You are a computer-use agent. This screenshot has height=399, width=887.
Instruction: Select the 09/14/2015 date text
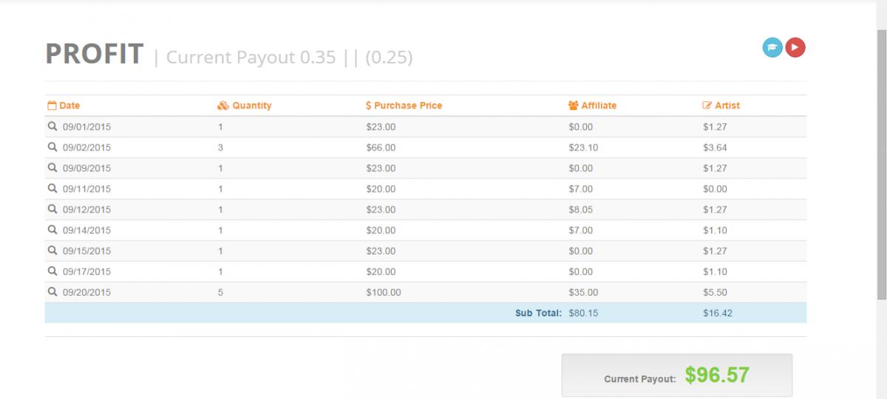(x=86, y=230)
